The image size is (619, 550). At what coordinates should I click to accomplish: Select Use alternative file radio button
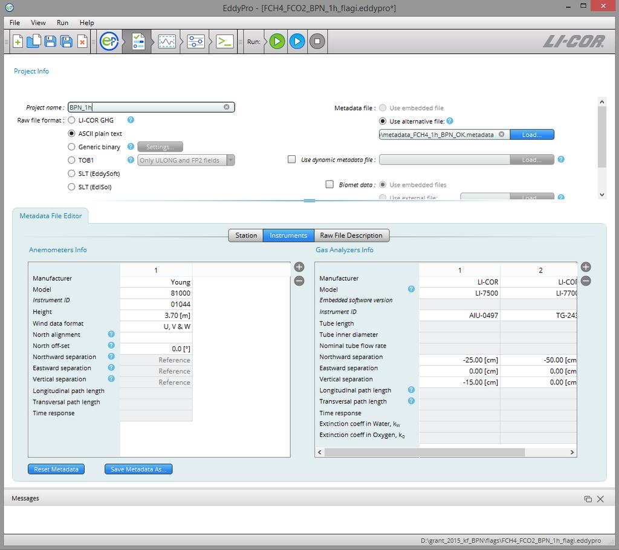[383, 121]
